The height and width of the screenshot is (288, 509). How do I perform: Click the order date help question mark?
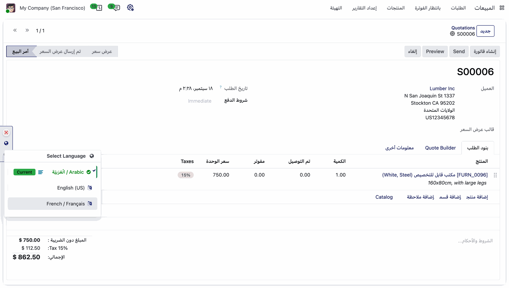click(x=221, y=87)
